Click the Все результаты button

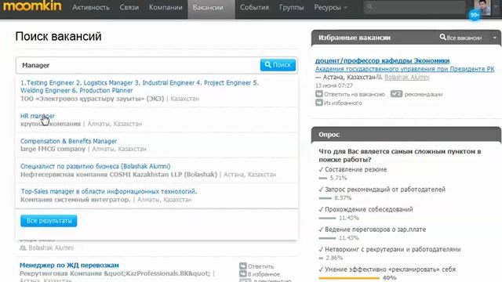49,221
